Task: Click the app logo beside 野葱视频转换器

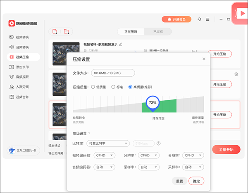Action: (12, 24)
